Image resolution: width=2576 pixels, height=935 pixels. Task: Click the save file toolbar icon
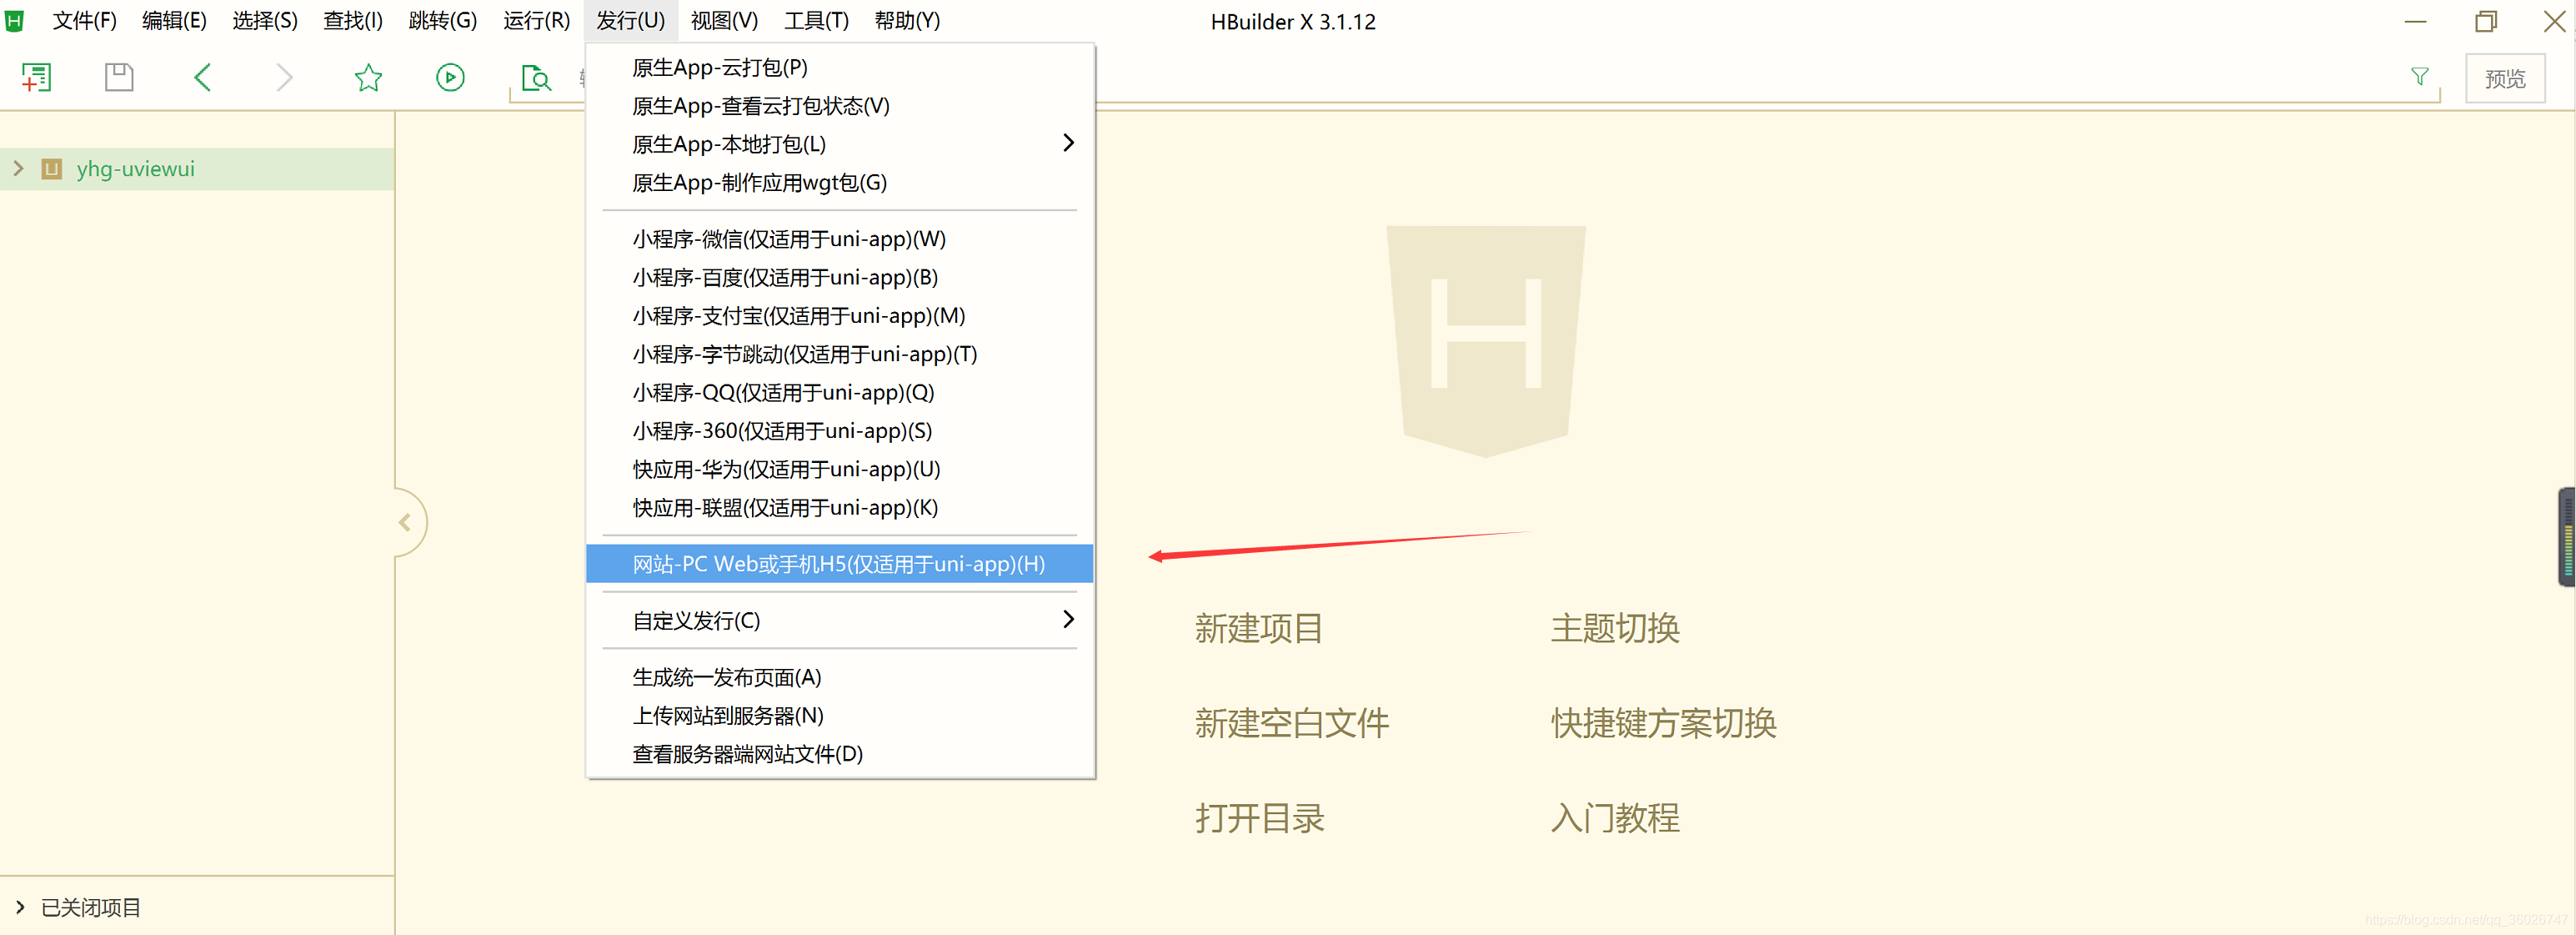pyautogui.click(x=119, y=78)
